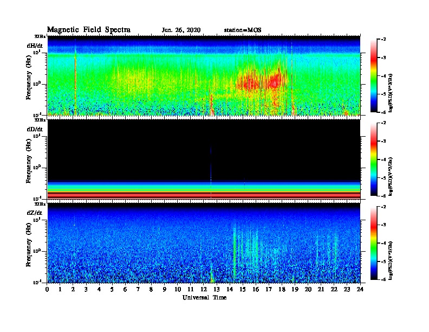Screen dimensions: 429x332
Task: Click hour tick label "13" on time axis
Action: [x=217, y=289]
